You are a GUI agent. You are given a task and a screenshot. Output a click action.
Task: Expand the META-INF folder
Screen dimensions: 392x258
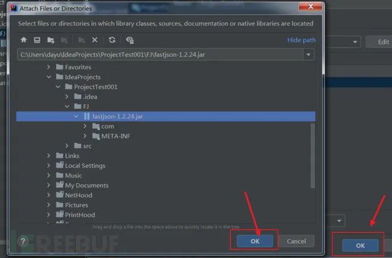[85, 136]
